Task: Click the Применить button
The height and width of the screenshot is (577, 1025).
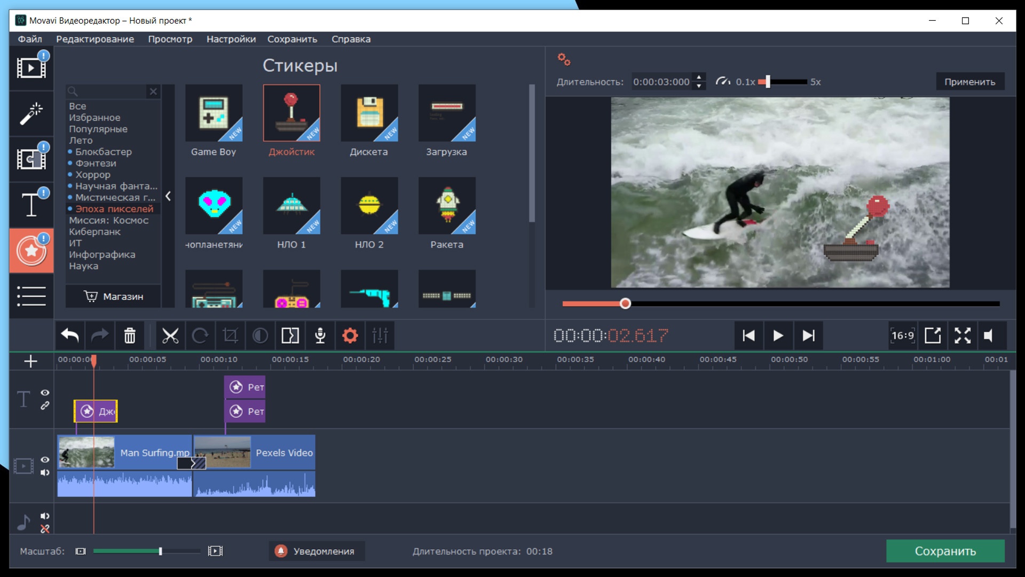Action: point(970,81)
